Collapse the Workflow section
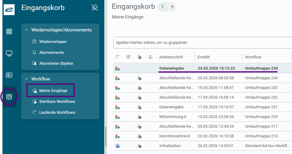Viewport: 292px width, 154px height. [x=26, y=79]
